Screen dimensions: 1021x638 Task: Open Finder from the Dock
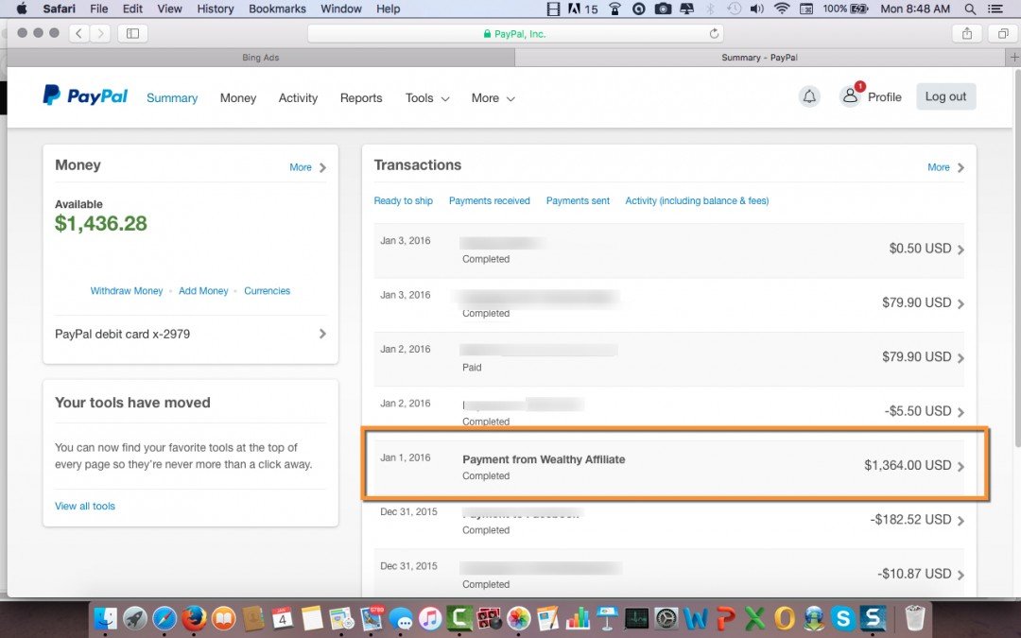point(106,618)
